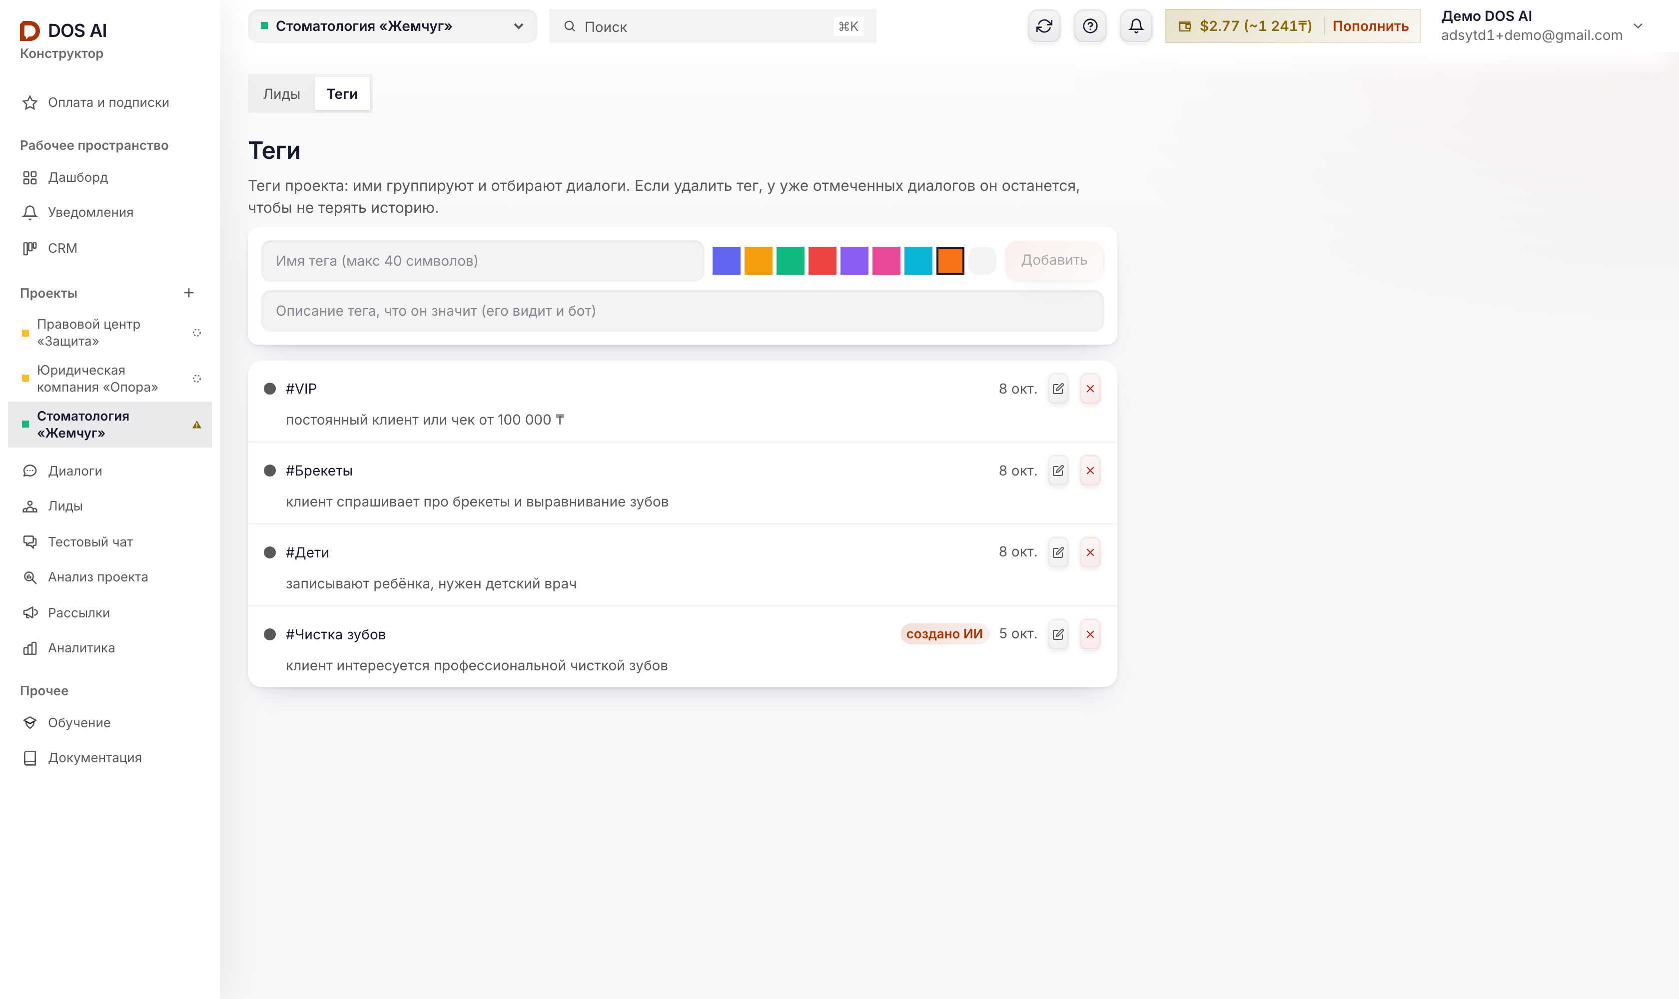Select the Теги tab
Viewport: 1679px width, 999px height.
tap(342, 93)
